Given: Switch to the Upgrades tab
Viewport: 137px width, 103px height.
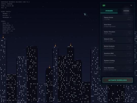Looking at the screenshot, I should click(109, 11).
